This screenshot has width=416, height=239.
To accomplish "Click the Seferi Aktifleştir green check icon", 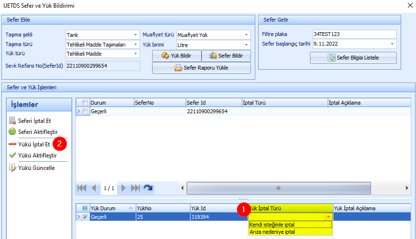I will [x=12, y=131].
